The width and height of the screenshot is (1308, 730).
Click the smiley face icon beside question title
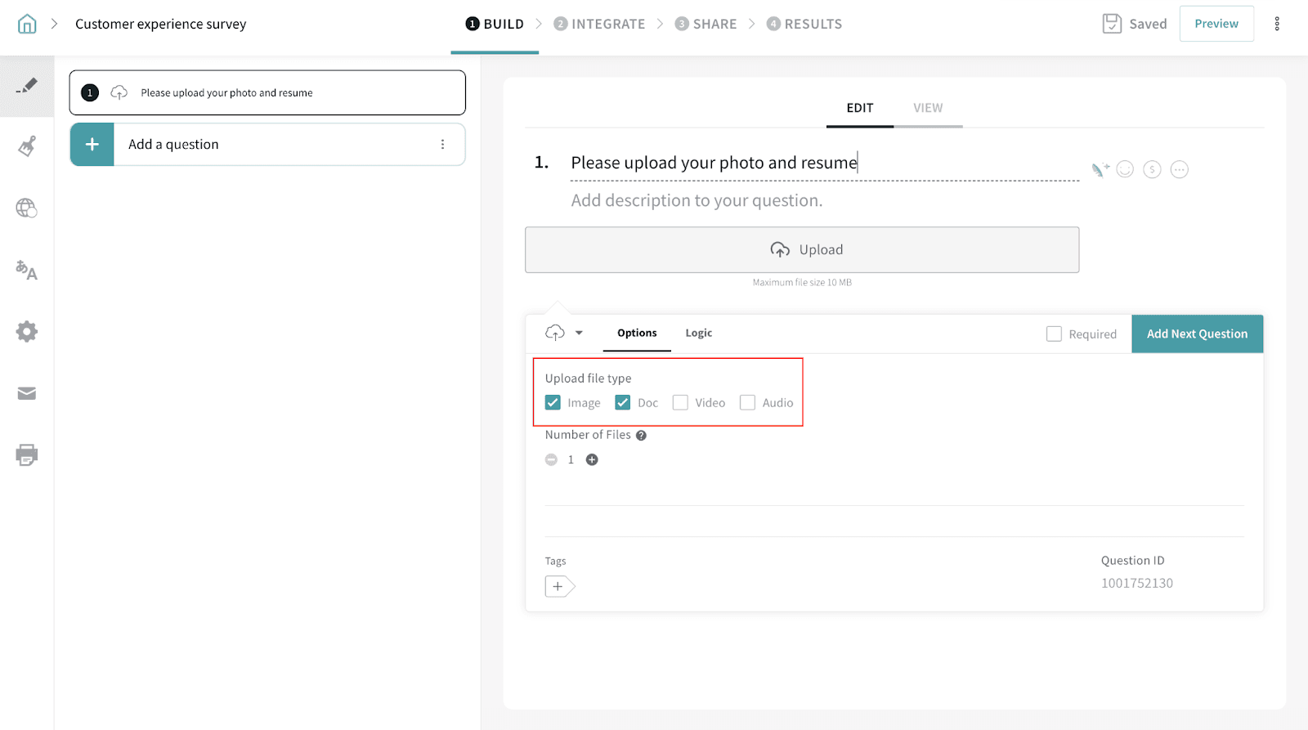[1125, 169]
